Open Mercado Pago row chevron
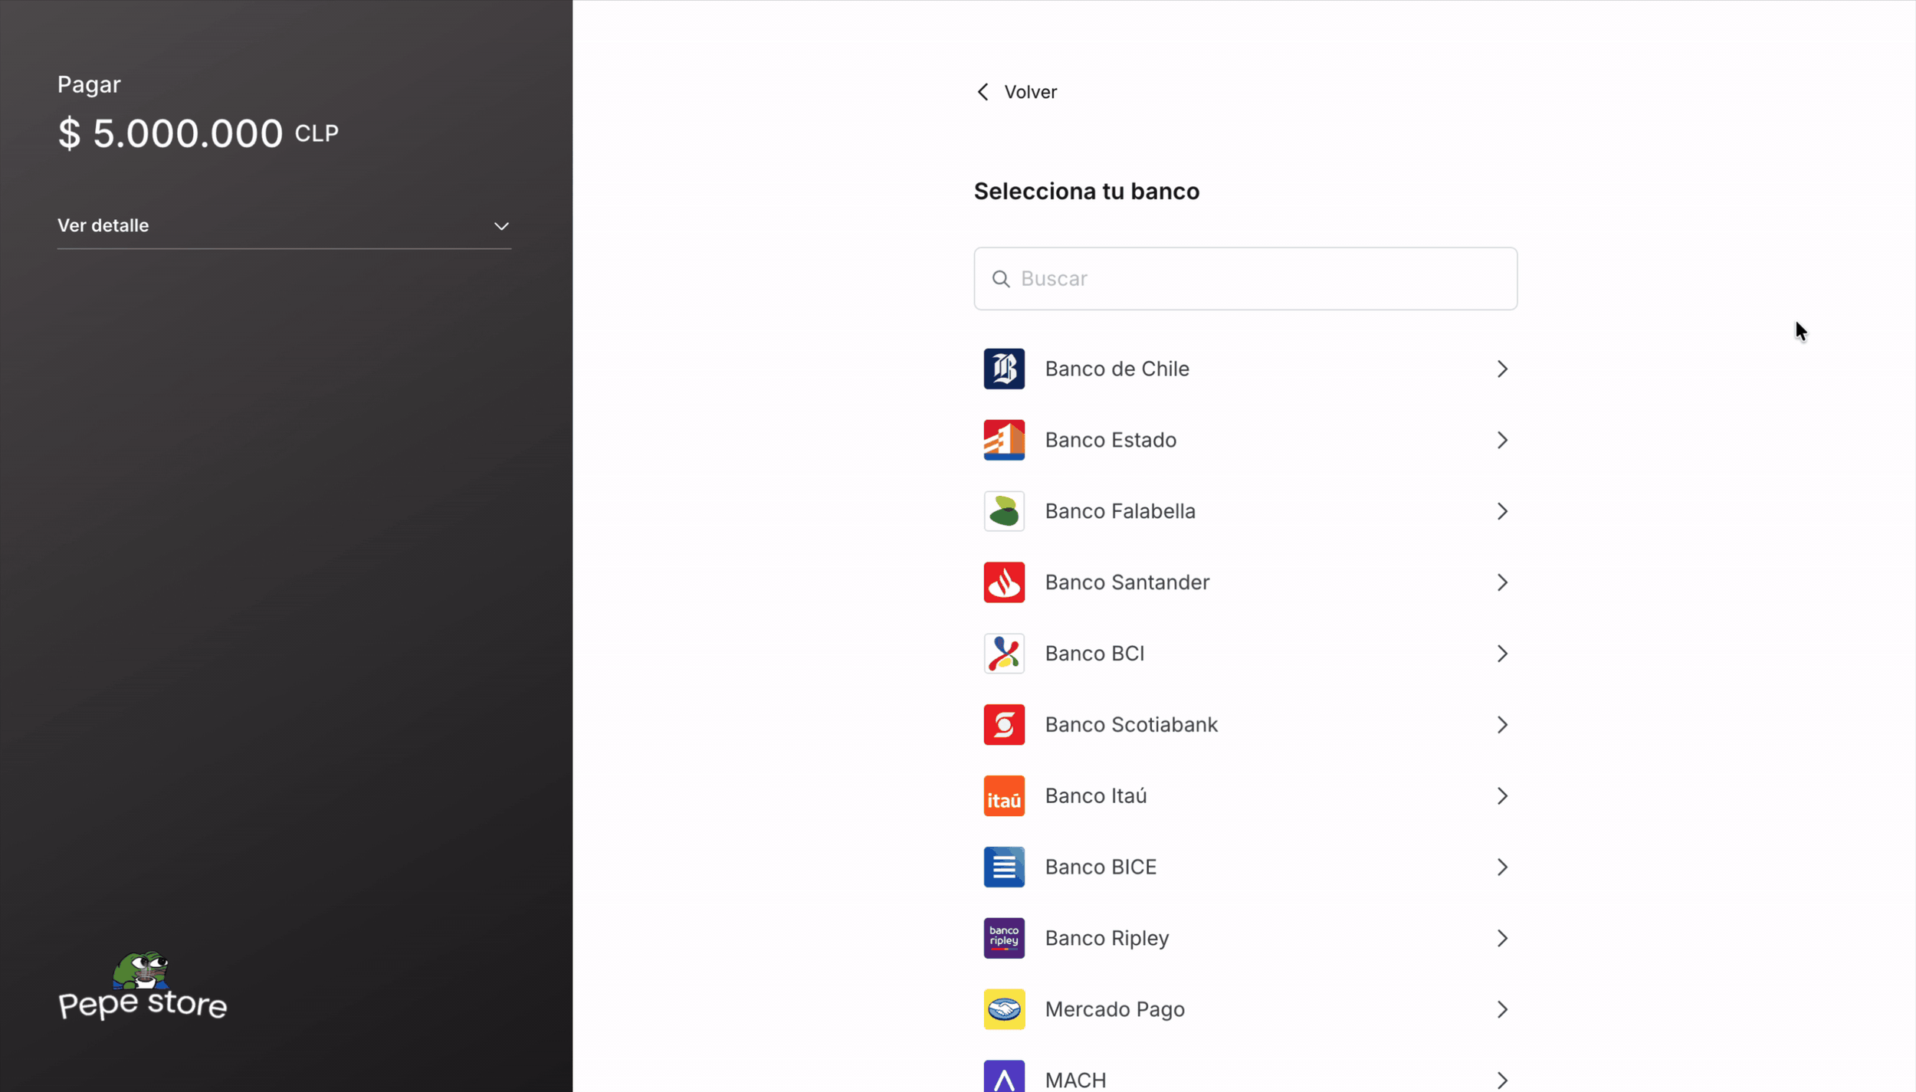Image resolution: width=1916 pixels, height=1092 pixels. [1502, 1011]
